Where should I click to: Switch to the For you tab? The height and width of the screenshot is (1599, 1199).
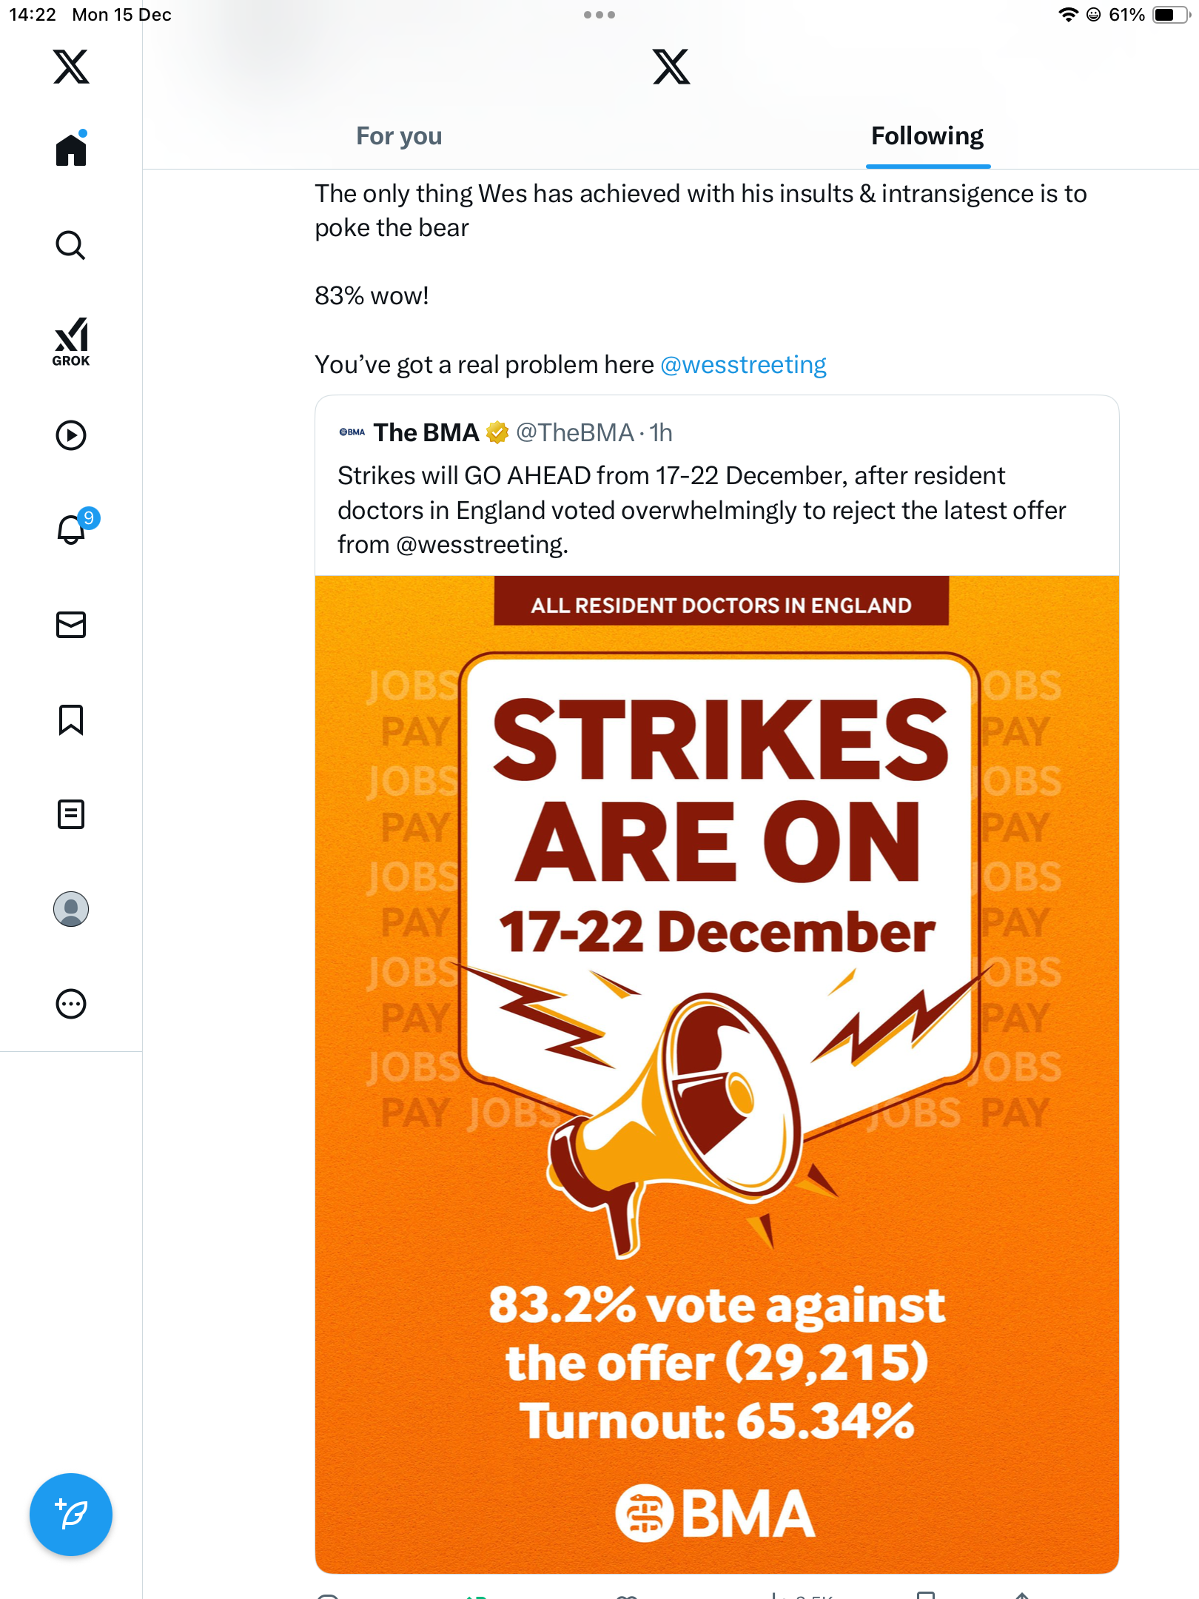[x=399, y=136]
